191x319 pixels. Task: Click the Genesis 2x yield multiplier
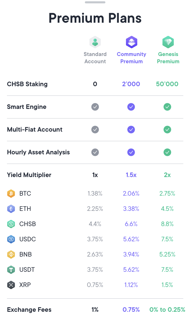coord(167,175)
